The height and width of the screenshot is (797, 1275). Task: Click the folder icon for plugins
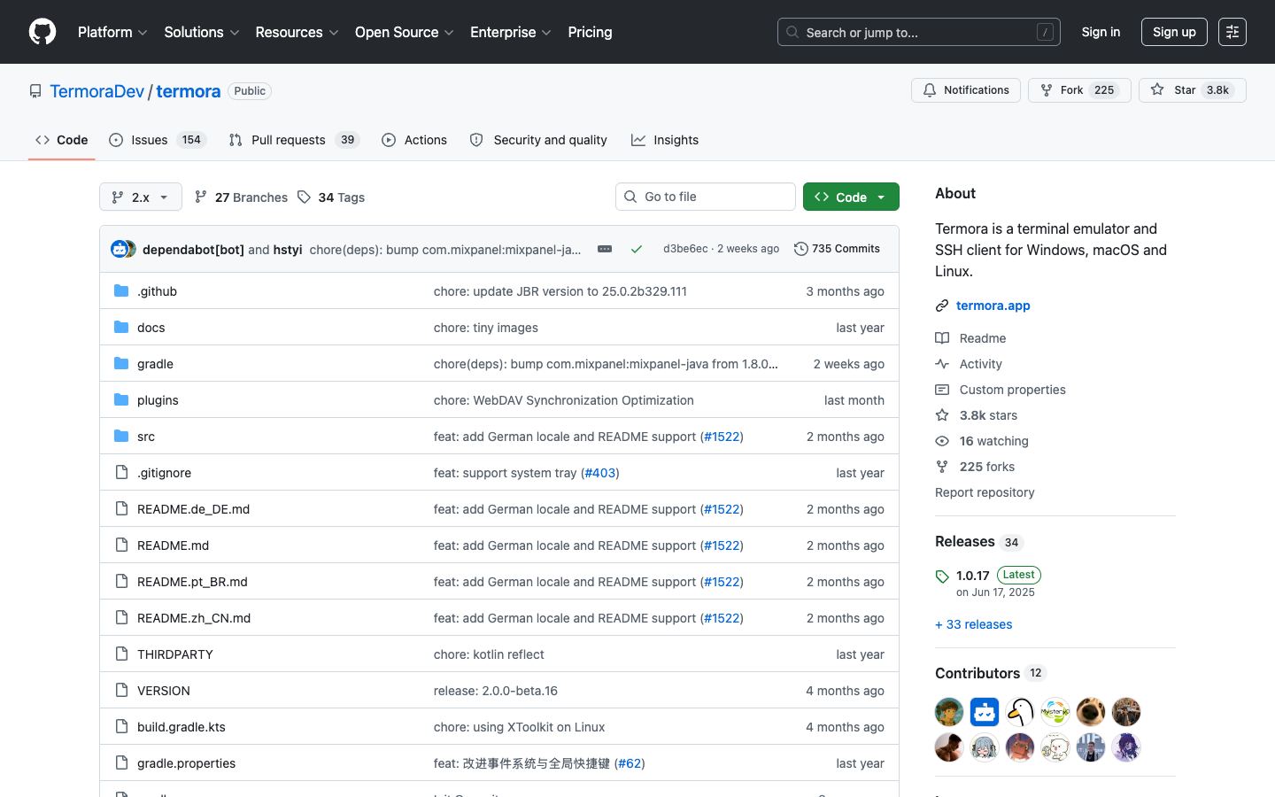pyautogui.click(x=121, y=400)
